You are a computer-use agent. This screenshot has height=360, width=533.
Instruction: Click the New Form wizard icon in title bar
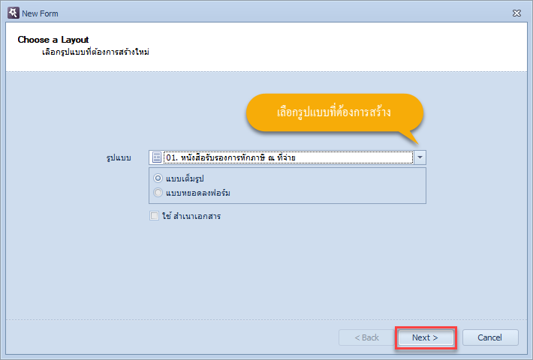click(14, 13)
